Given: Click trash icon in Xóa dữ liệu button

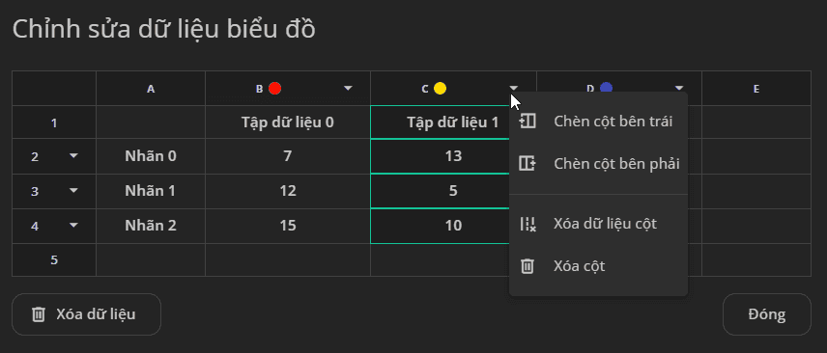Looking at the screenshot, I should pyautogui.click(x=39, y=314).
